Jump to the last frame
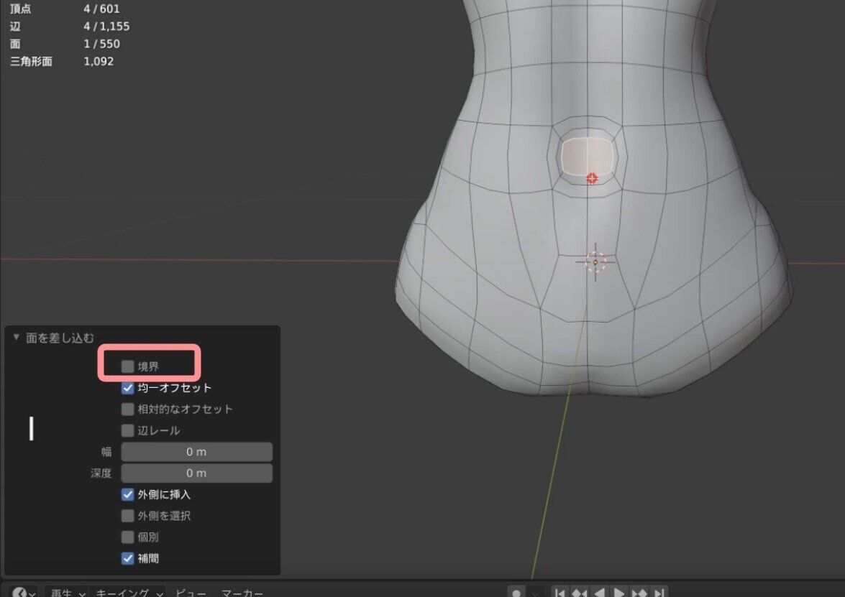The width and height of the screenshot is (845, 597). (659, 593)
